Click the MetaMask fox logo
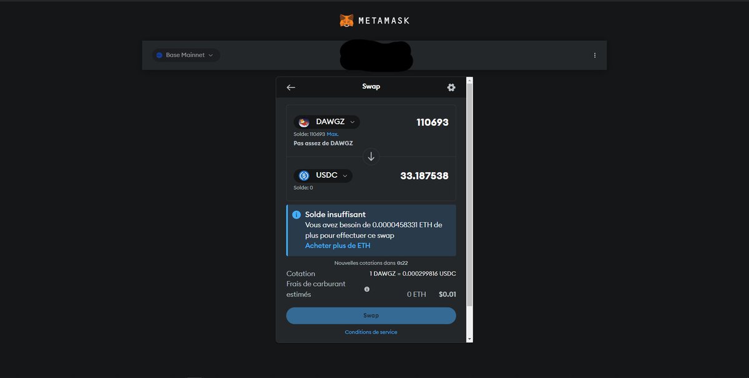This screenshot has height=378, width=749. (x=346, y=21)
